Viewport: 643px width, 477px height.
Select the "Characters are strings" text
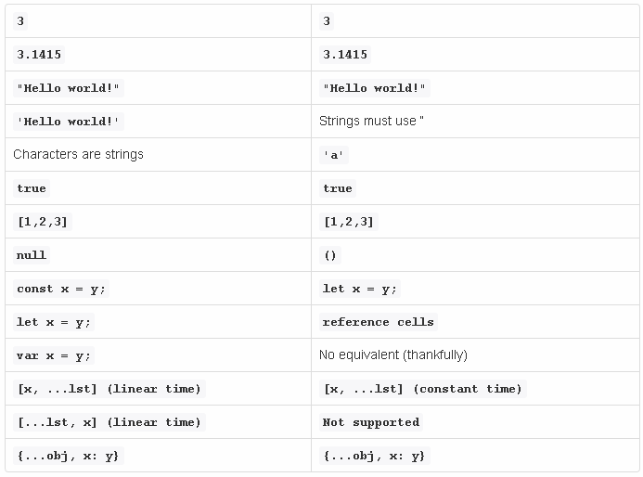(x=79, y=155)
